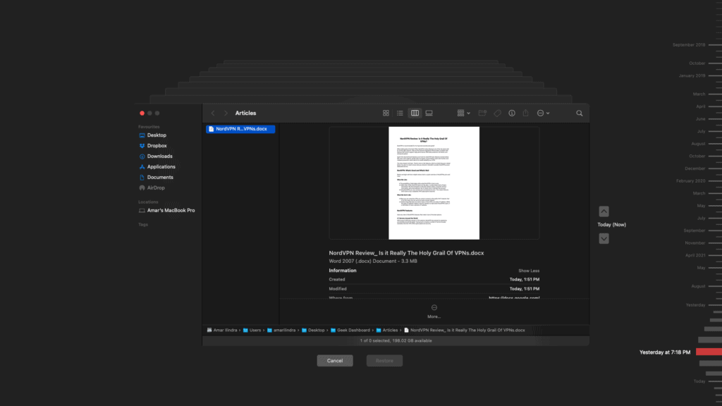Jump to December on the timeline

tap(695, 168)
